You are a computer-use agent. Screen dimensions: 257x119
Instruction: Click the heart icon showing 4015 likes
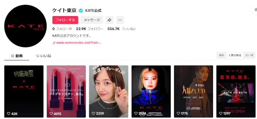point(51,114)
